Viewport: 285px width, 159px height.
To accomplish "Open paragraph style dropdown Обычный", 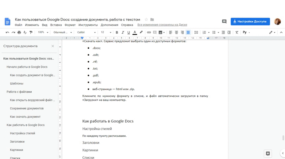I will (x=63, y=32).
